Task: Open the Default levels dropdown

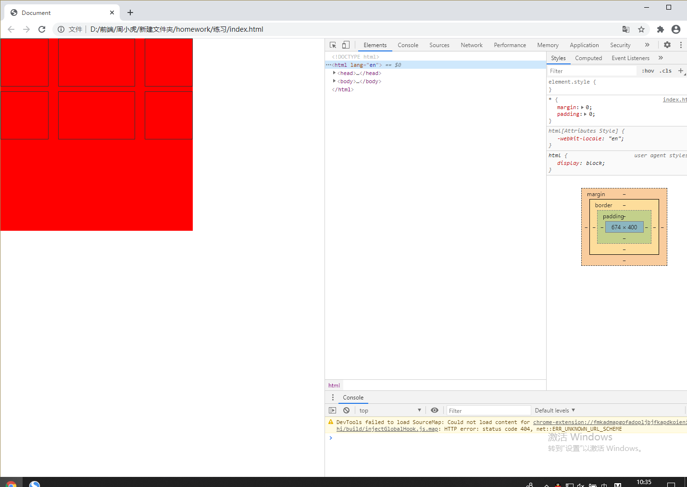Action: pos(555,410)
